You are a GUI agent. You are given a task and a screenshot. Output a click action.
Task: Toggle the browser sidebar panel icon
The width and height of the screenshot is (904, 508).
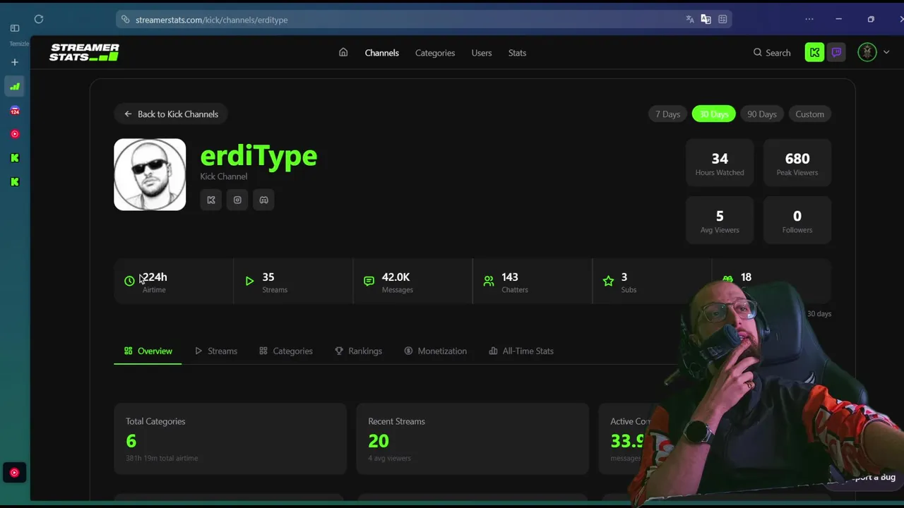(x=15, y=28)
